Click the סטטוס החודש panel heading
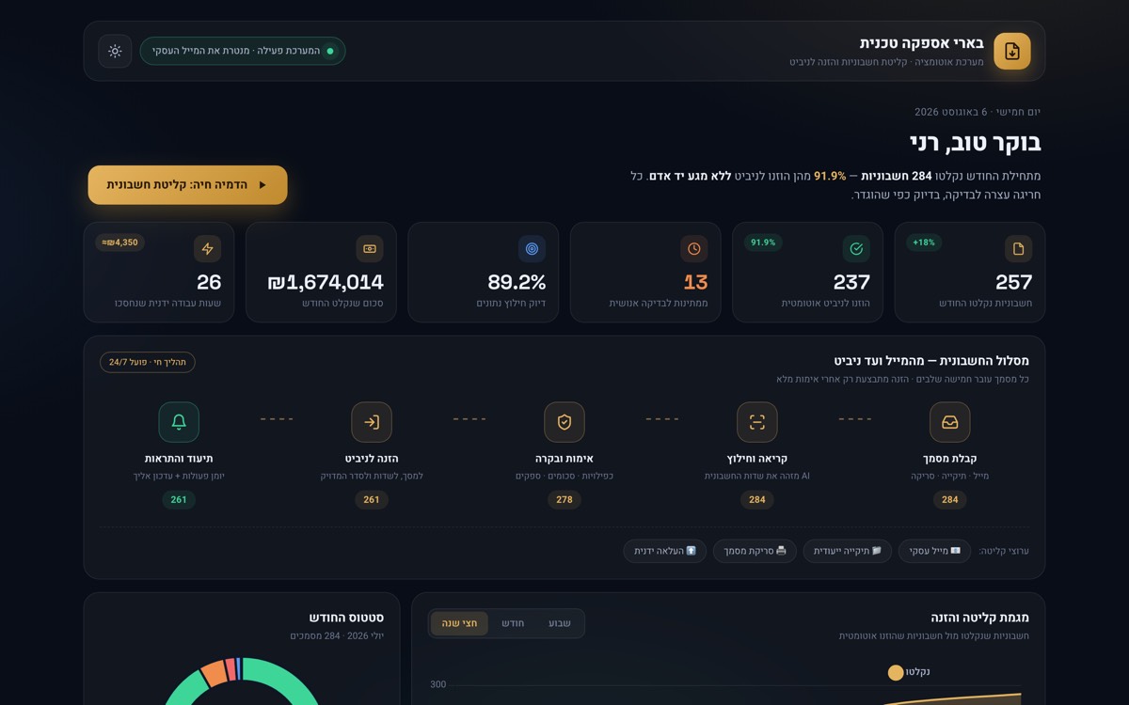 pos(346,618)
